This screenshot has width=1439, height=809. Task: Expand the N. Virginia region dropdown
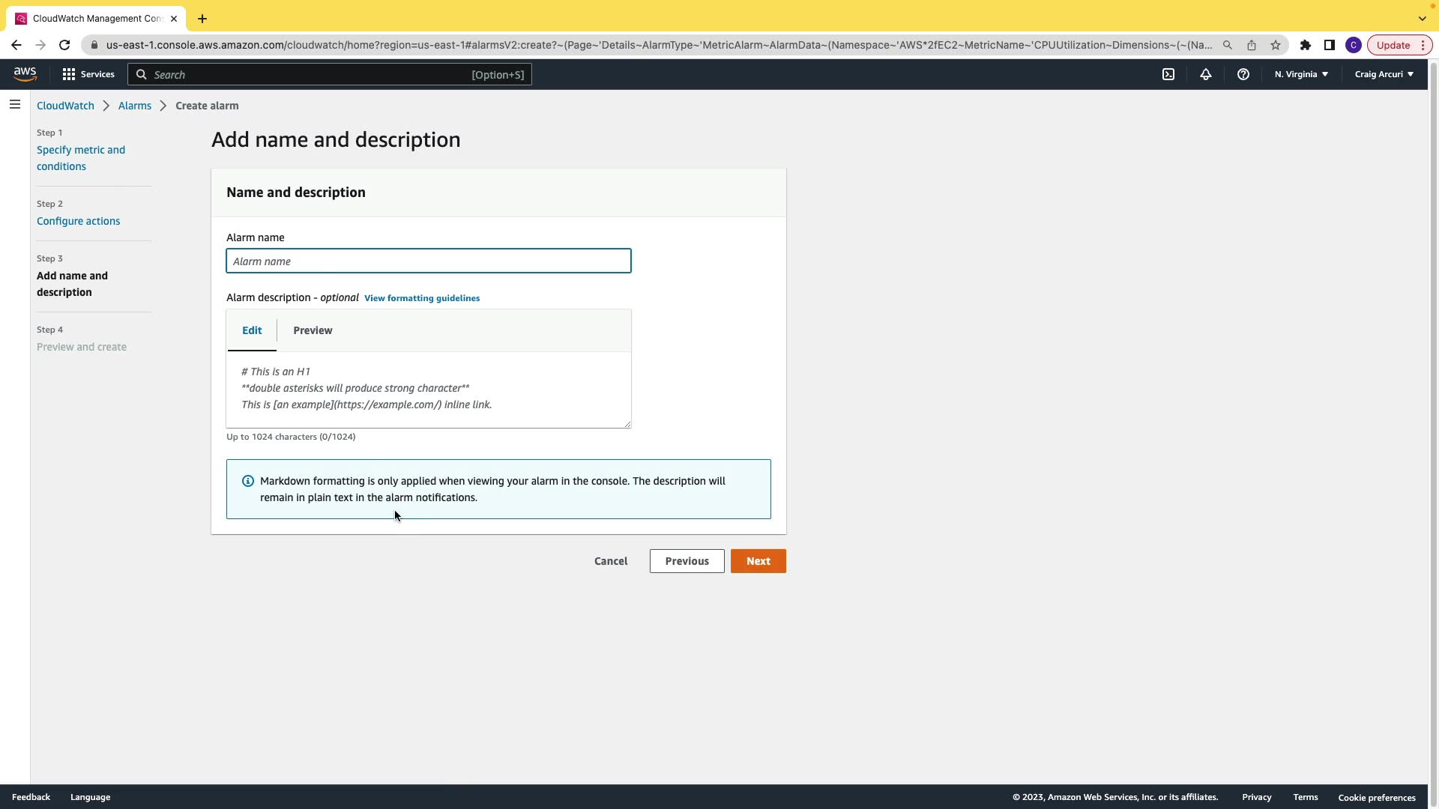coord(1301,74)
